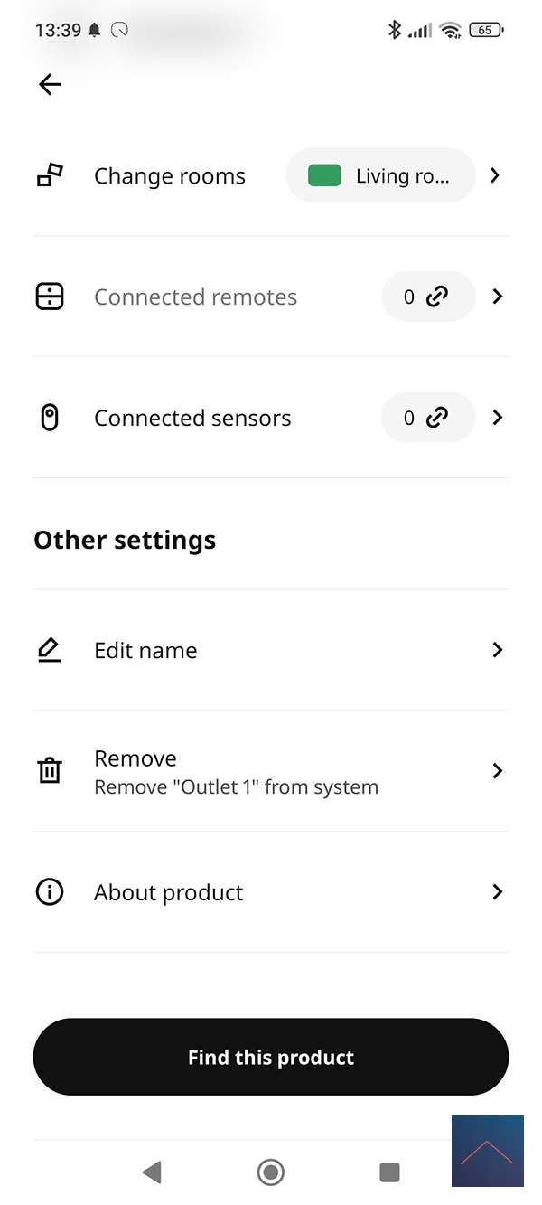Tap the Connected sensors icon
The height and width of the screenshot is (1205, 542).
point(50,418)
